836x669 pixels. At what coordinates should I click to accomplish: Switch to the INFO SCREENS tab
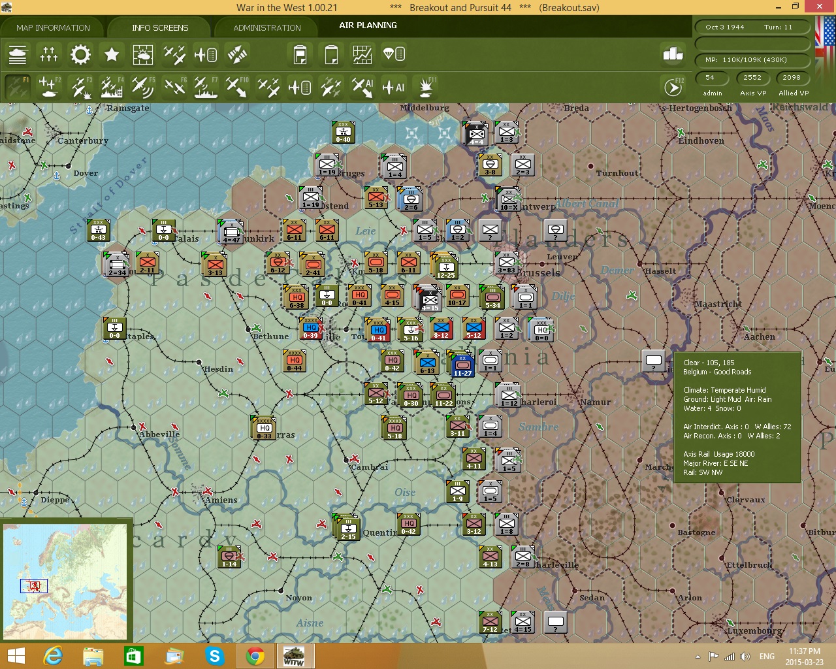pyautogui.click(x=160, y=27)
